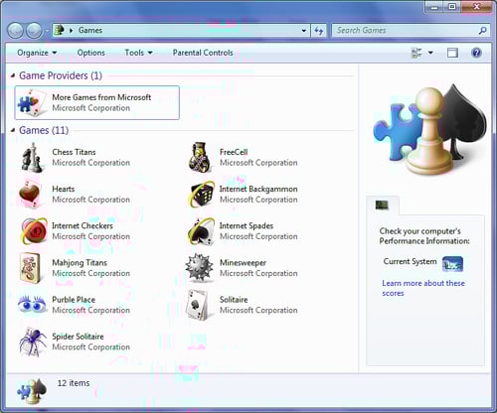Click the large games logo preview image
Image resolution: width=497 pixels, height=413 pixels.
[x=430, y=130]
